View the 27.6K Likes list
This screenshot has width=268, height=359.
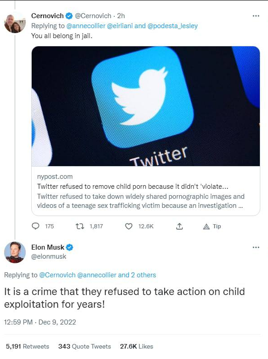coord(137,346)
